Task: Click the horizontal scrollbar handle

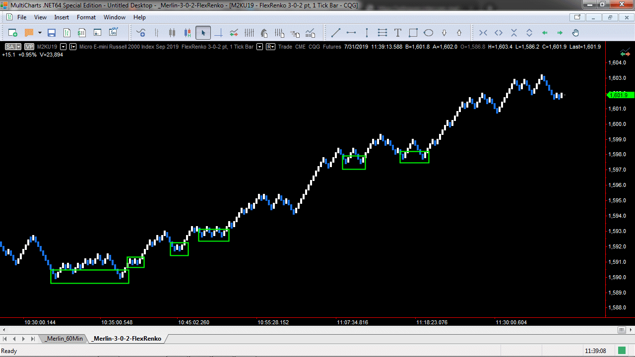Action: point(622,330)
